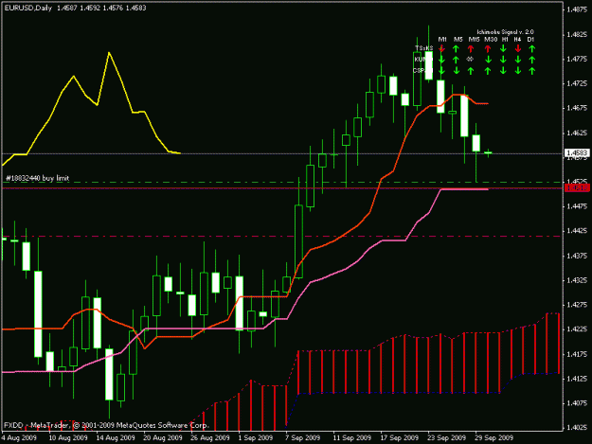Click the 20 Aug 2009 date label
Screen dimensions: 592x444
[x=163, y=437]
